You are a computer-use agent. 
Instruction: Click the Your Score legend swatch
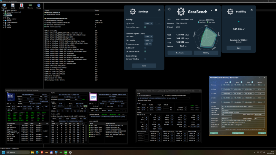pos(208,22)
